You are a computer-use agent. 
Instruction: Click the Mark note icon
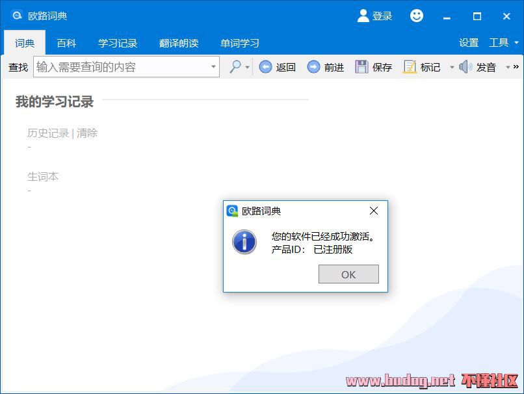point(410,67)
